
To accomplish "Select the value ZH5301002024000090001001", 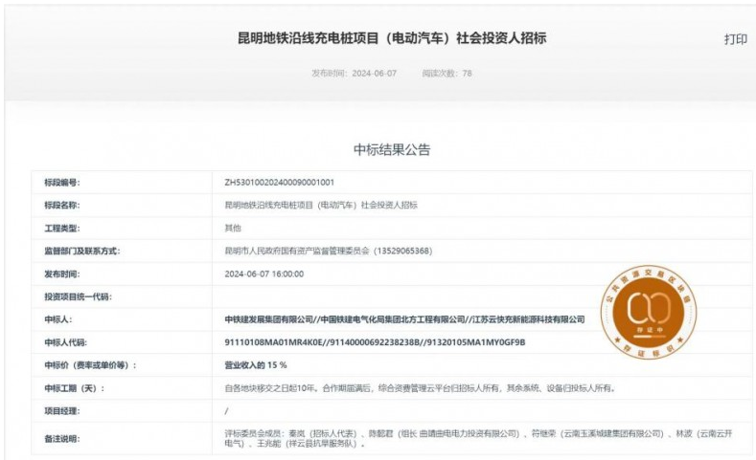I will (279, 183).
